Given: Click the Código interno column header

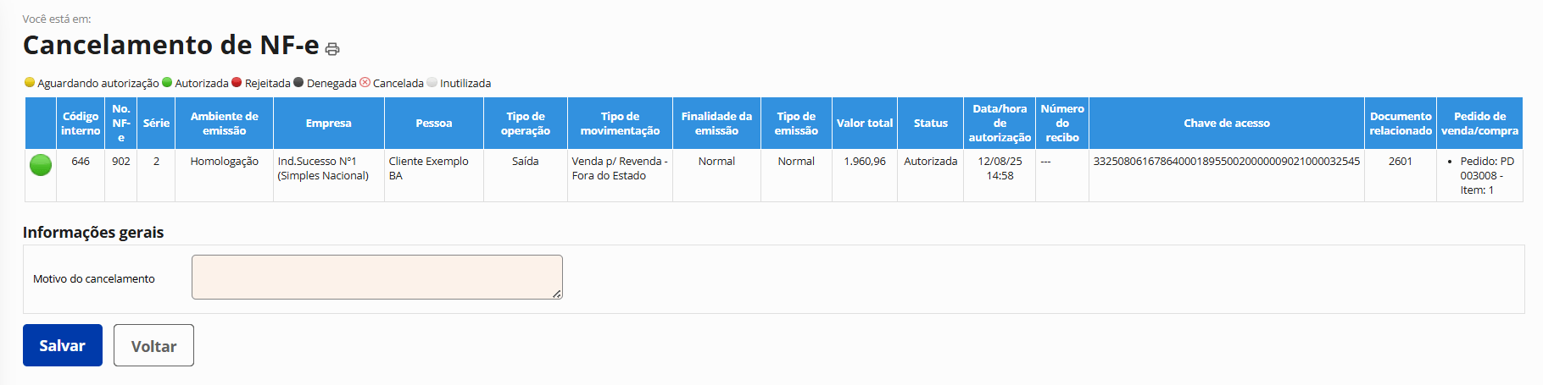Looking at the screenshot, I should tap(81, 124).
